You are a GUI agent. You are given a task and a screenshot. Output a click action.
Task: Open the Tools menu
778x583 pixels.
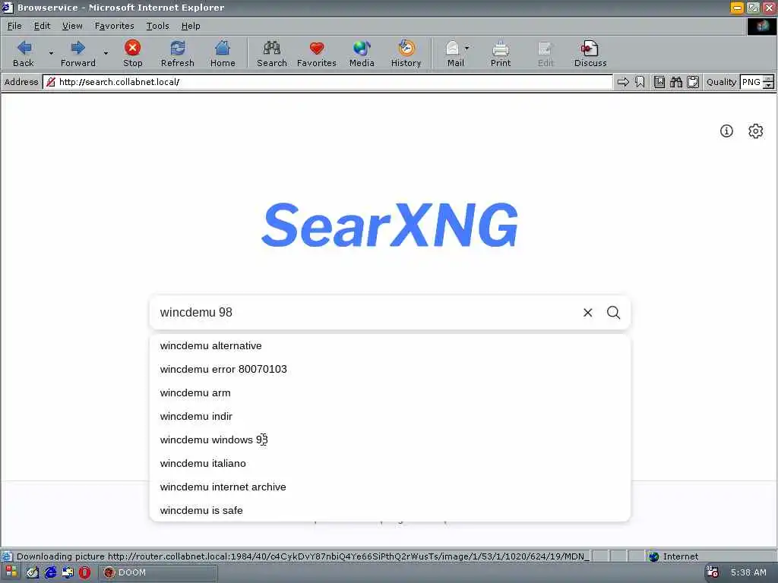pos(158,26)
